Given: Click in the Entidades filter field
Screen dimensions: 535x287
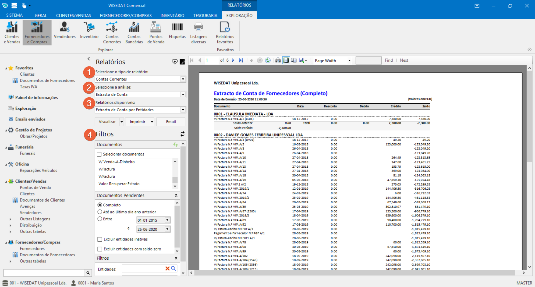Looking at the screenshot, I should point(143,269).
